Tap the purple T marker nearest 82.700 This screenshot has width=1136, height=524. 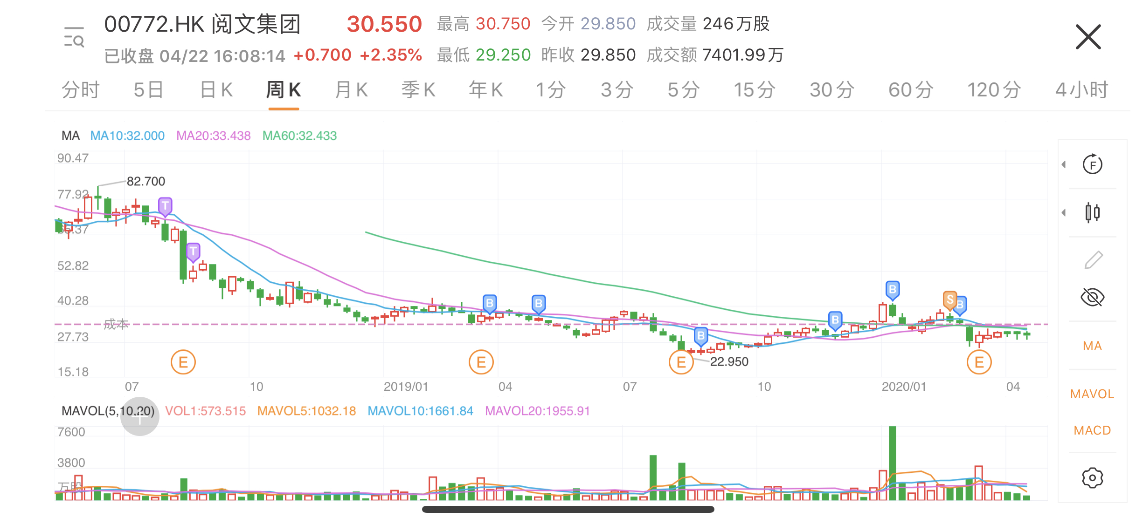pyautogui.click(x=165, y=206)
